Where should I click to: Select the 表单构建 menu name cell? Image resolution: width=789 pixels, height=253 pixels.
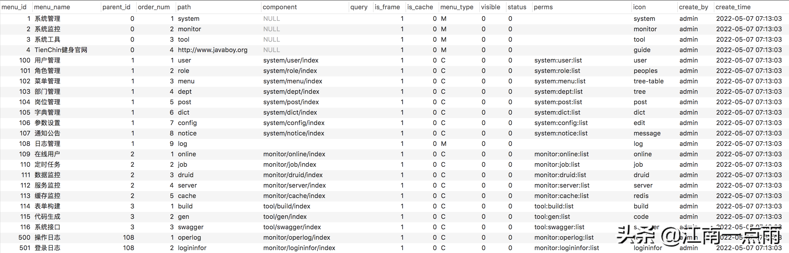pos(48,206)
